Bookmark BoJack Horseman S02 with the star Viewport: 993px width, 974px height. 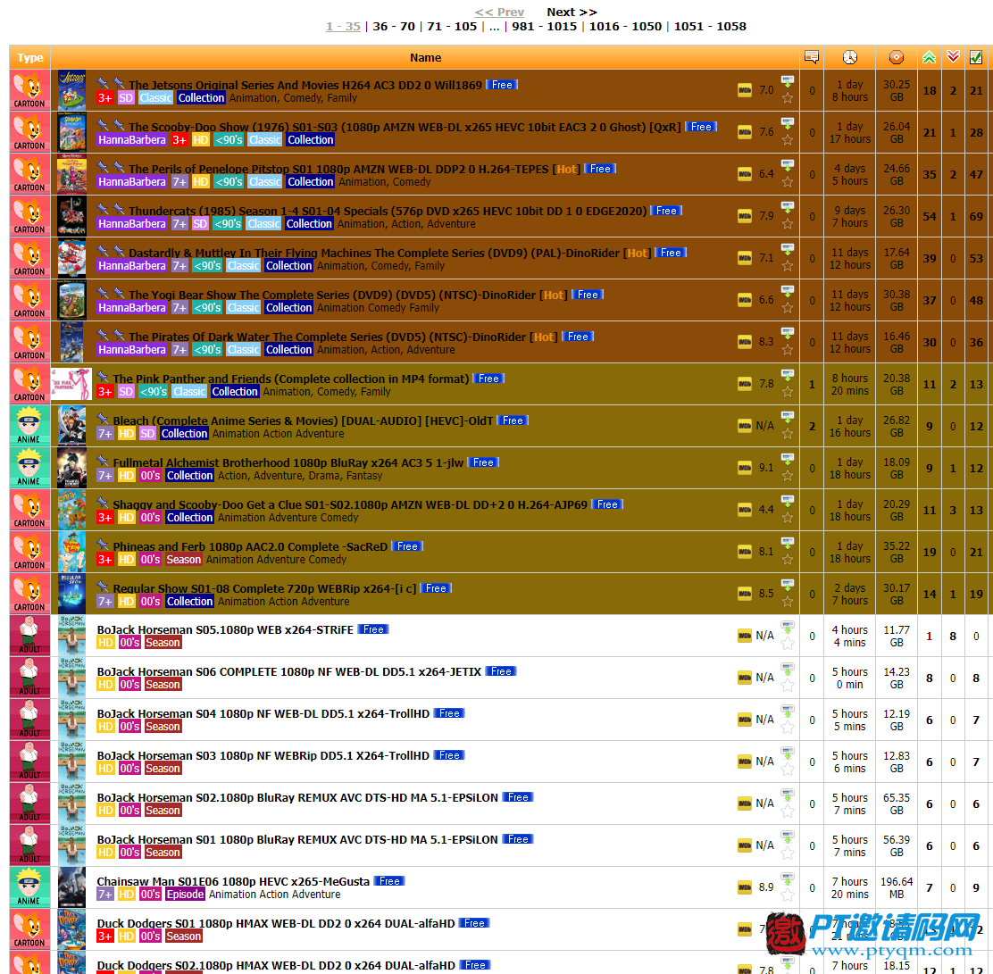(x=788, y=812)
